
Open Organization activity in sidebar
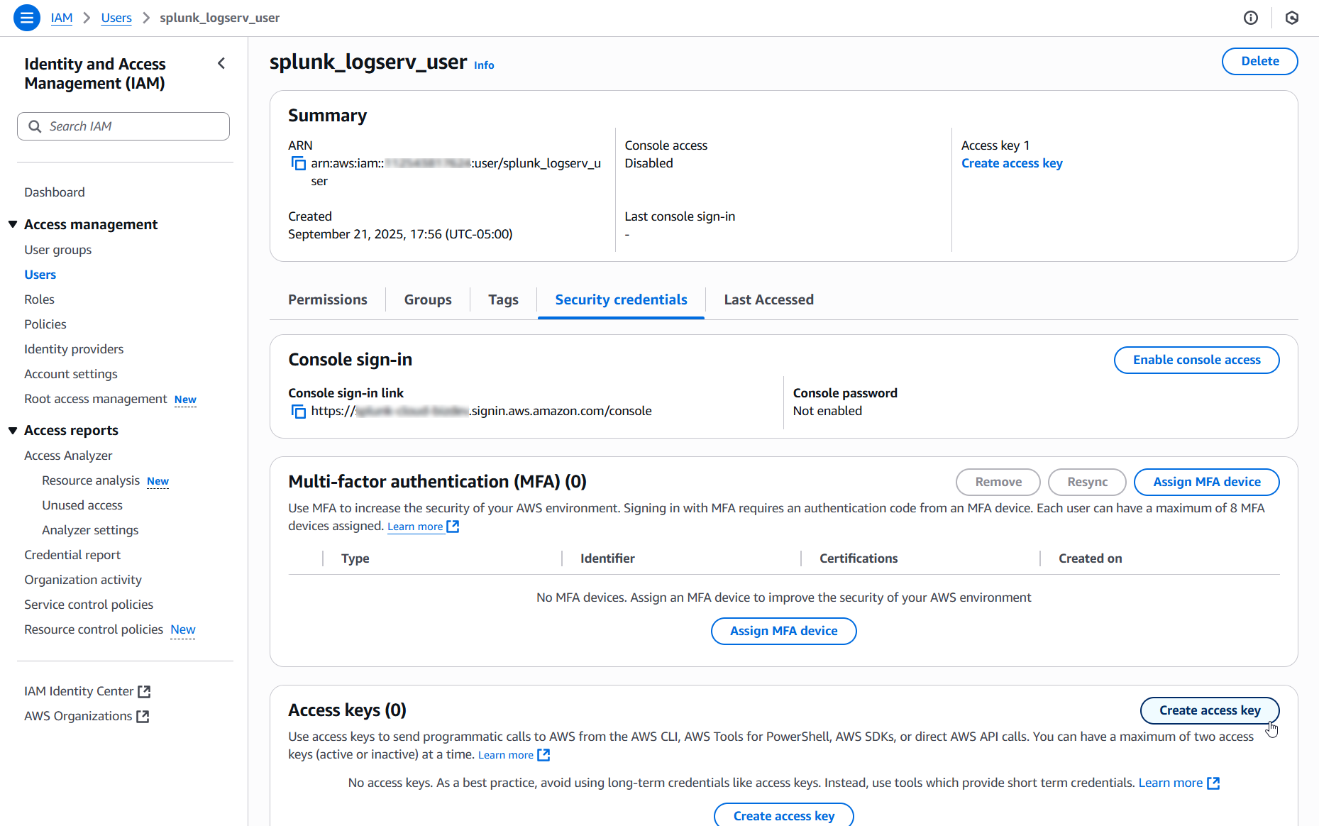click(x=83, y=580)
